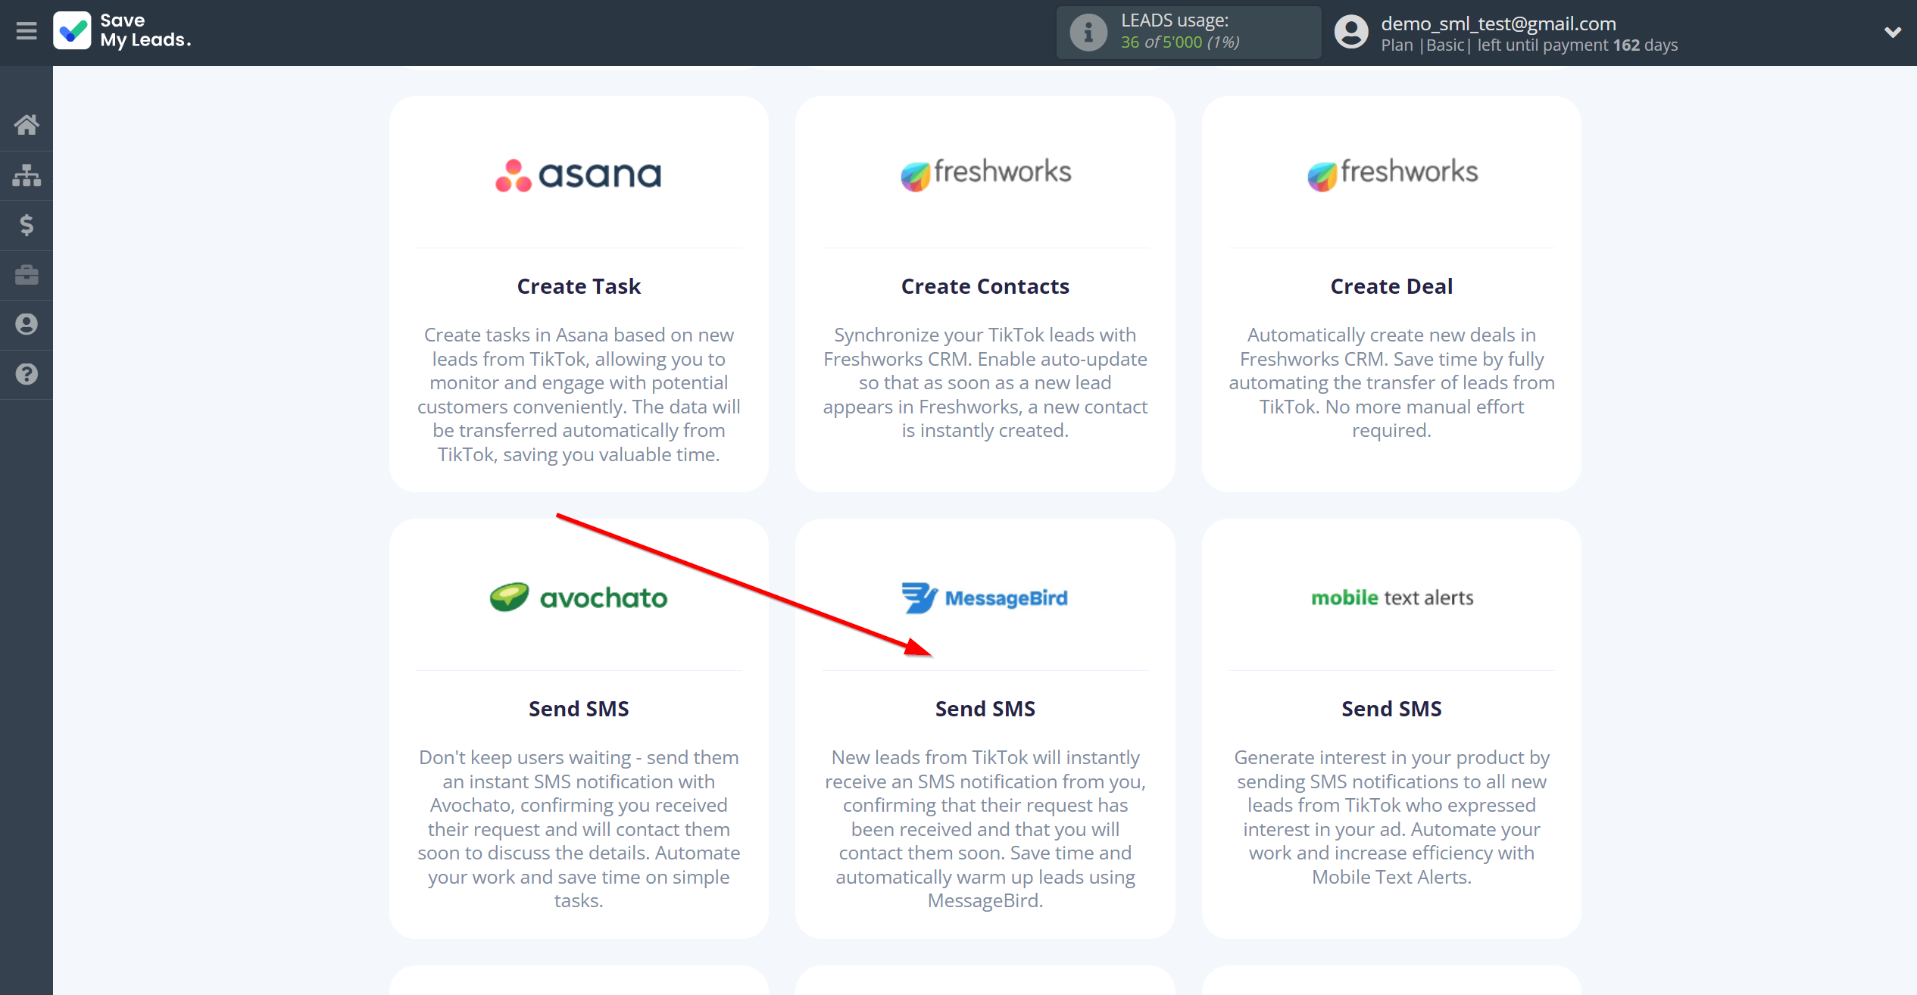Select the Create Contacts title
Screen dimensions: 1917x995
pyautogui.click(x=985, y=286)
